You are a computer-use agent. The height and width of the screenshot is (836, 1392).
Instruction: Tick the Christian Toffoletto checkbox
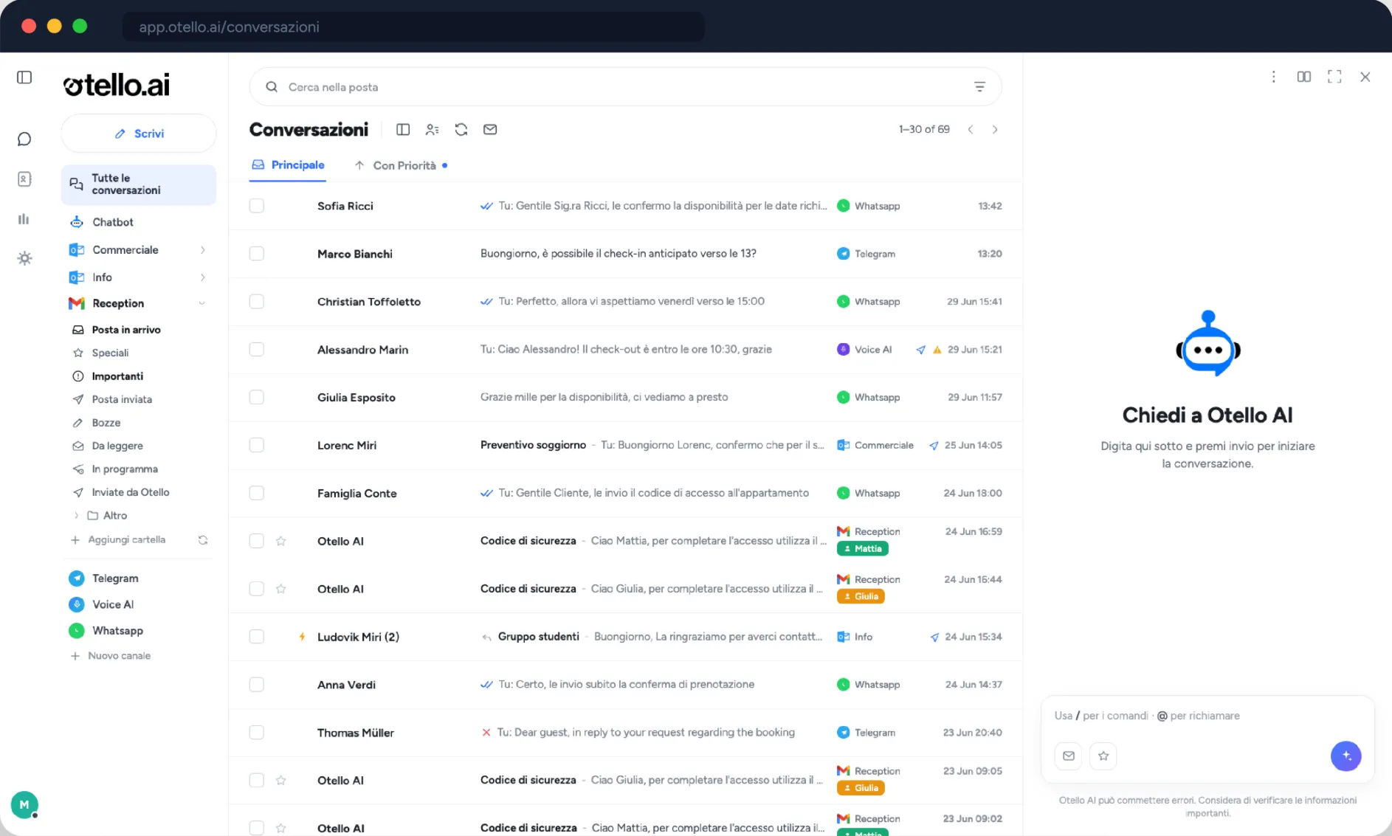click(257, 302)
